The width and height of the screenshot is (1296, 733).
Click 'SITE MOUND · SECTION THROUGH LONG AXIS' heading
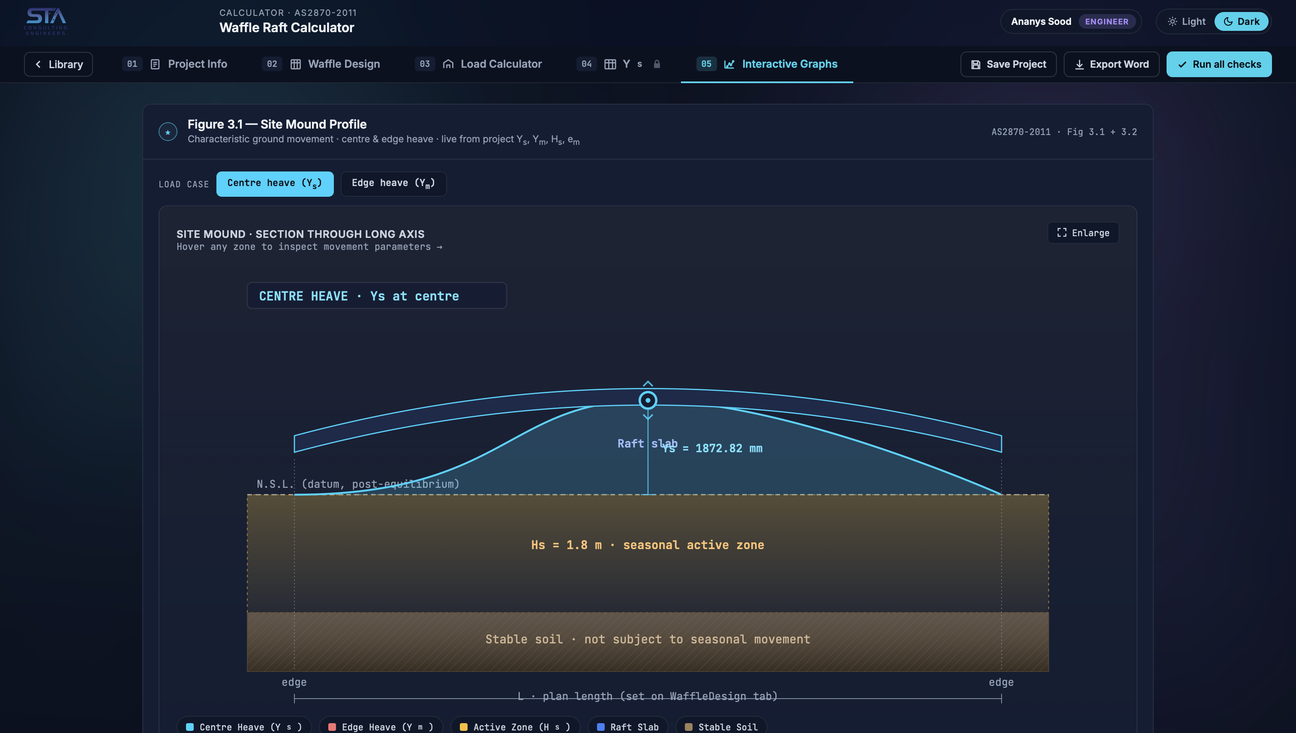click(300, 234)
